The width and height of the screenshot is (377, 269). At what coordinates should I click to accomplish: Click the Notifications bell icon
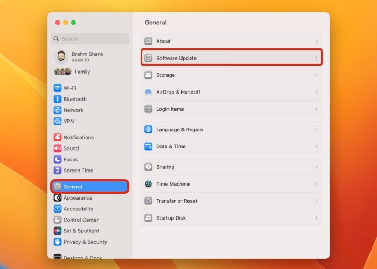click(58, 137)
